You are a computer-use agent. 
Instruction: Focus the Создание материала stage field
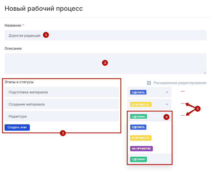[62, 104]
